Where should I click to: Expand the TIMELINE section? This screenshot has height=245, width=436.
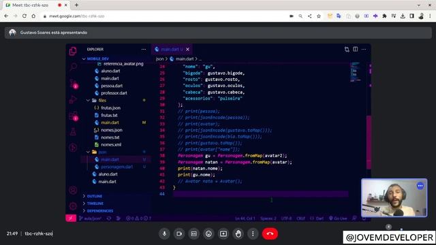pyautogui.click(x=95, y=203)
